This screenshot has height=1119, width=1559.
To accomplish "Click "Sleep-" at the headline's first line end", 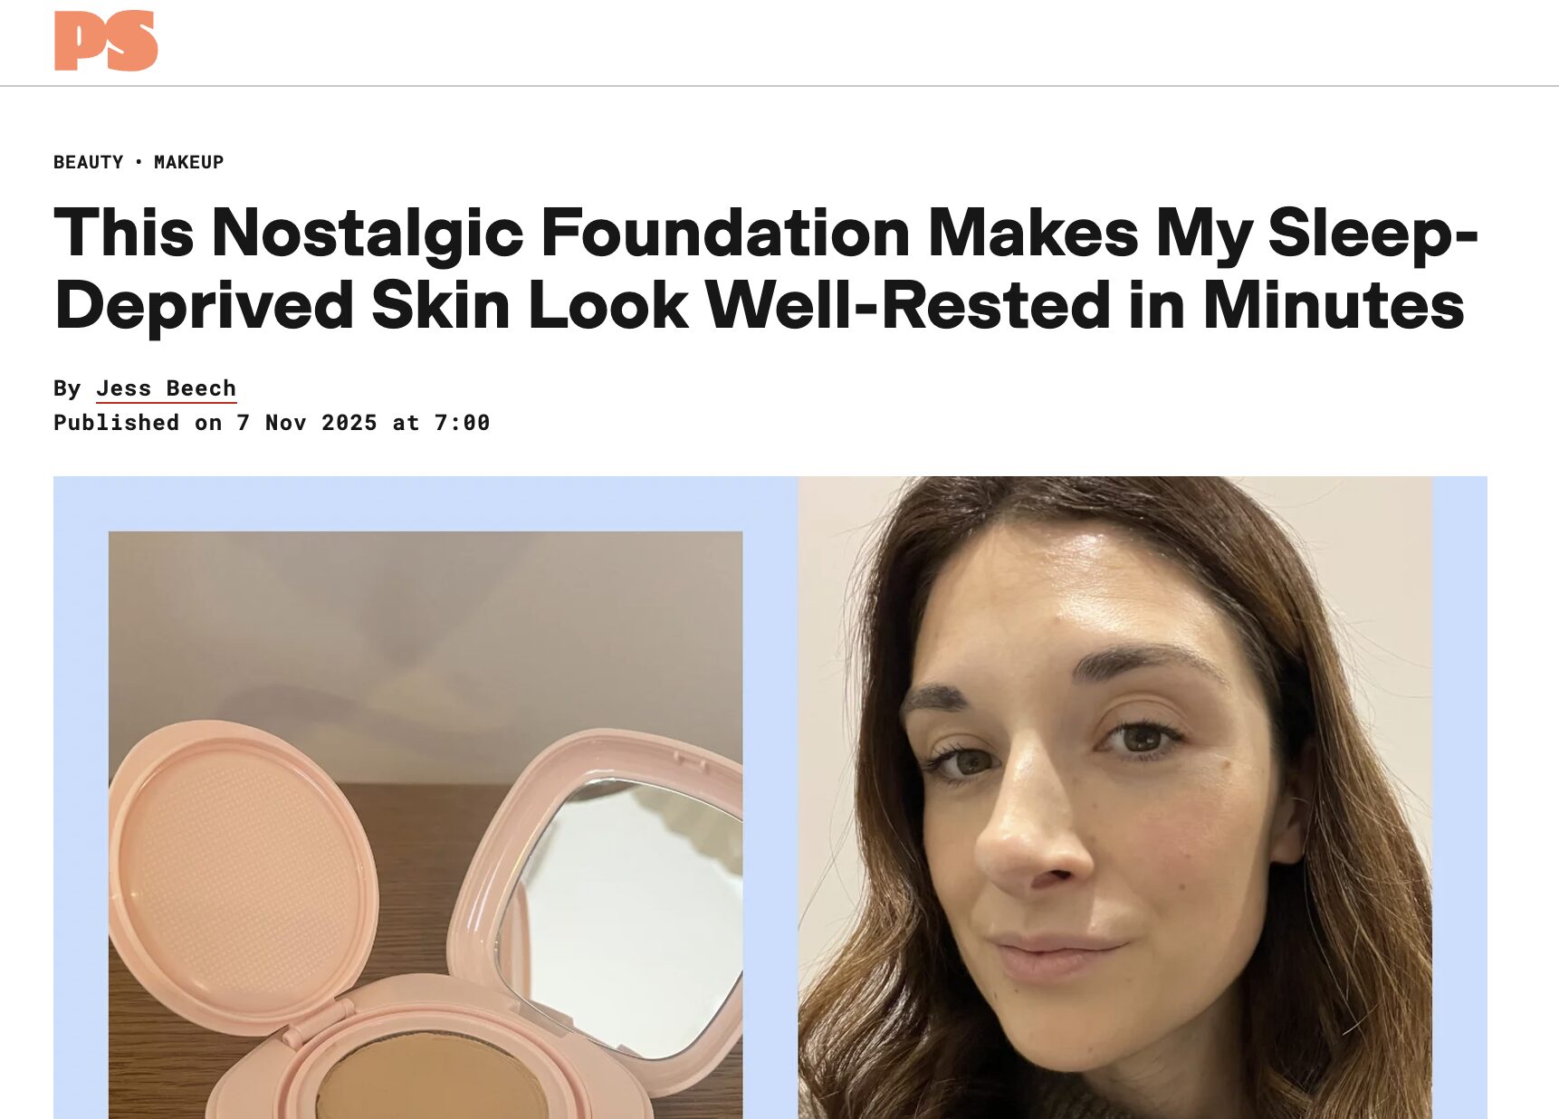I will (x=1372, y=234).
